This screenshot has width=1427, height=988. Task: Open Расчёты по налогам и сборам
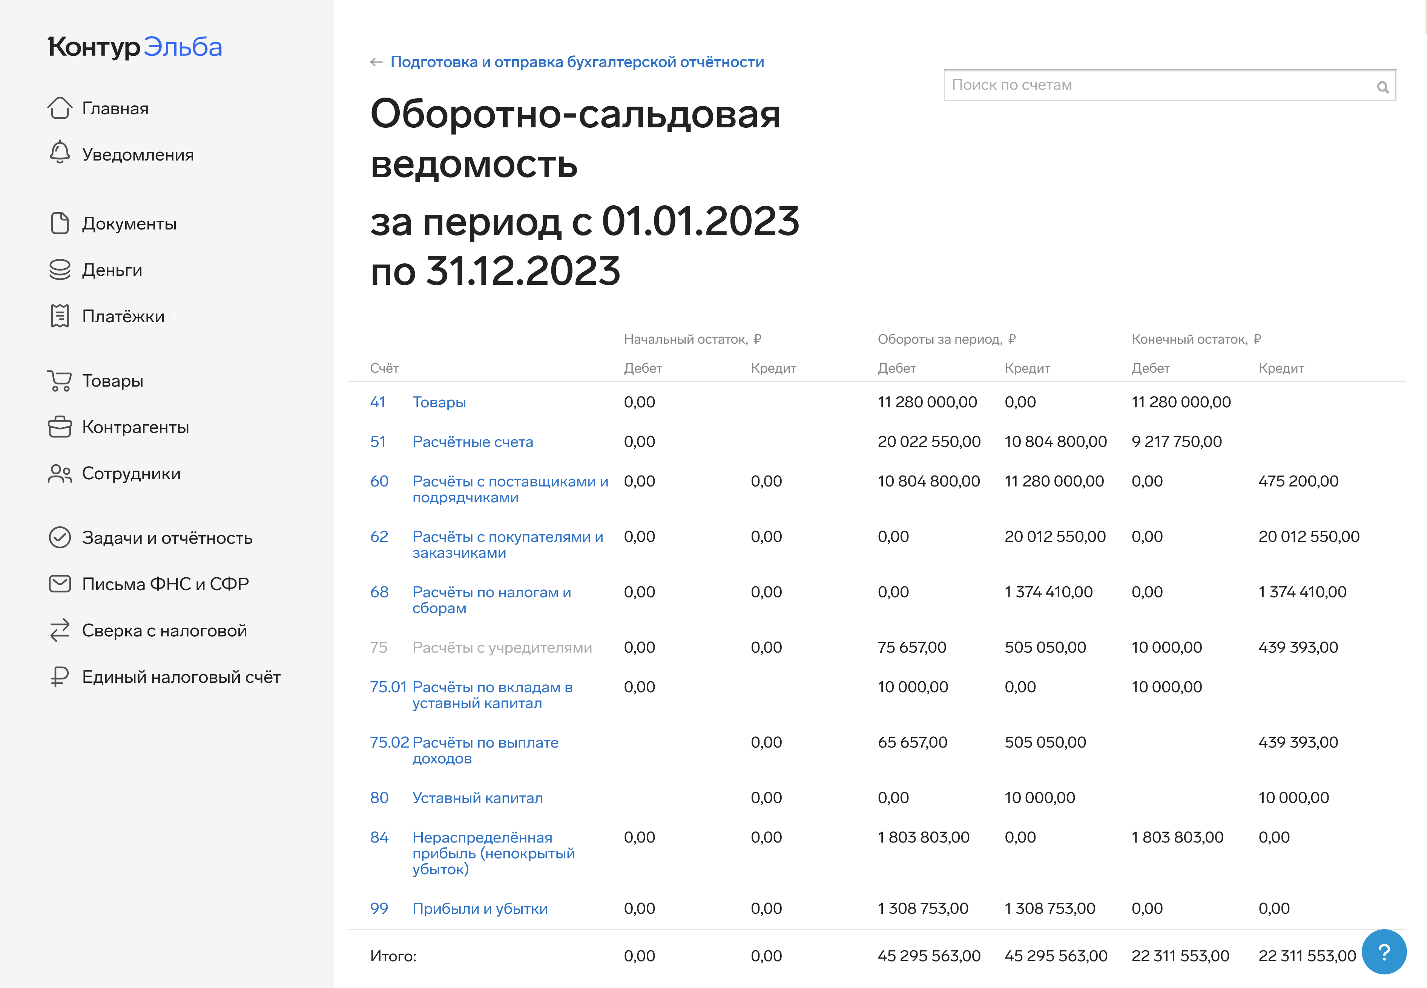(492, 600)
